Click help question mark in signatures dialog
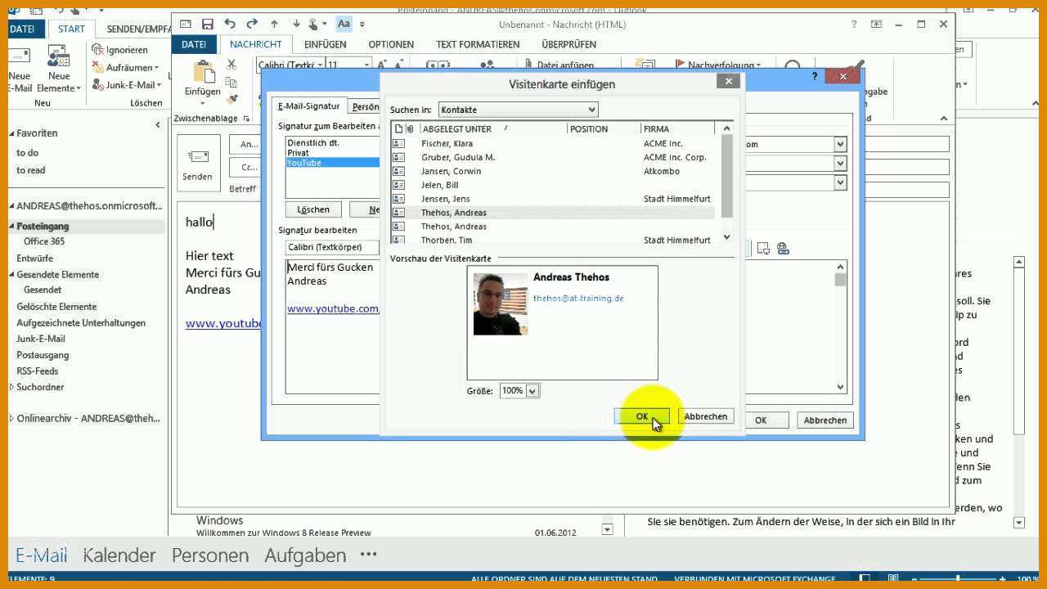 815,77
